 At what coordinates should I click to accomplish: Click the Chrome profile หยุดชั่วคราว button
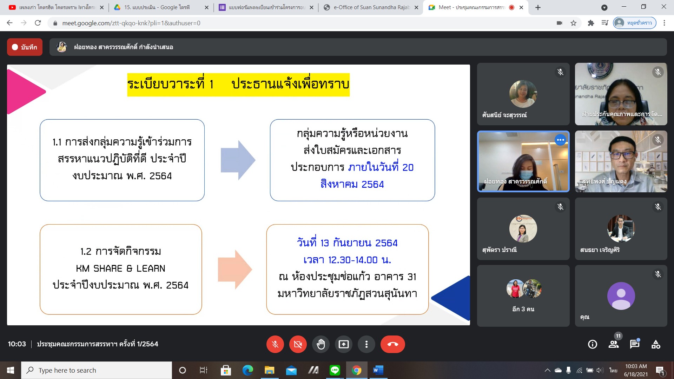click(x=635, y=23)
